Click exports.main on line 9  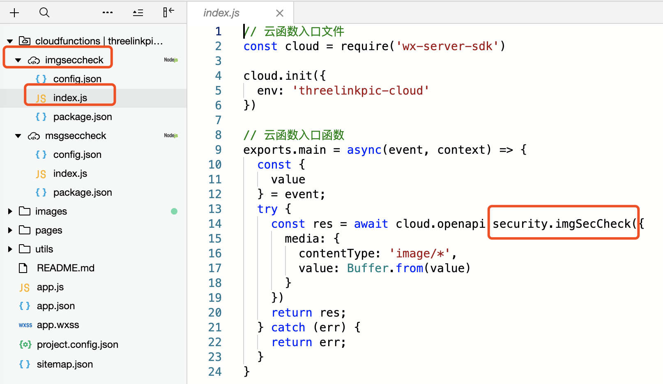coord(285,150)
